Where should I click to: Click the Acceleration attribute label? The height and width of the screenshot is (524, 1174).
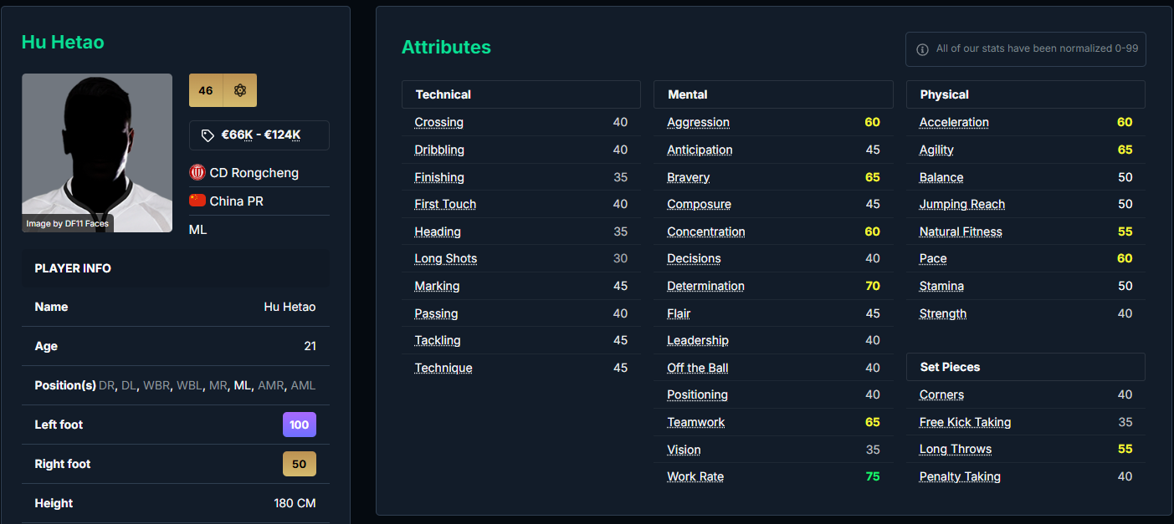point(954,122)
